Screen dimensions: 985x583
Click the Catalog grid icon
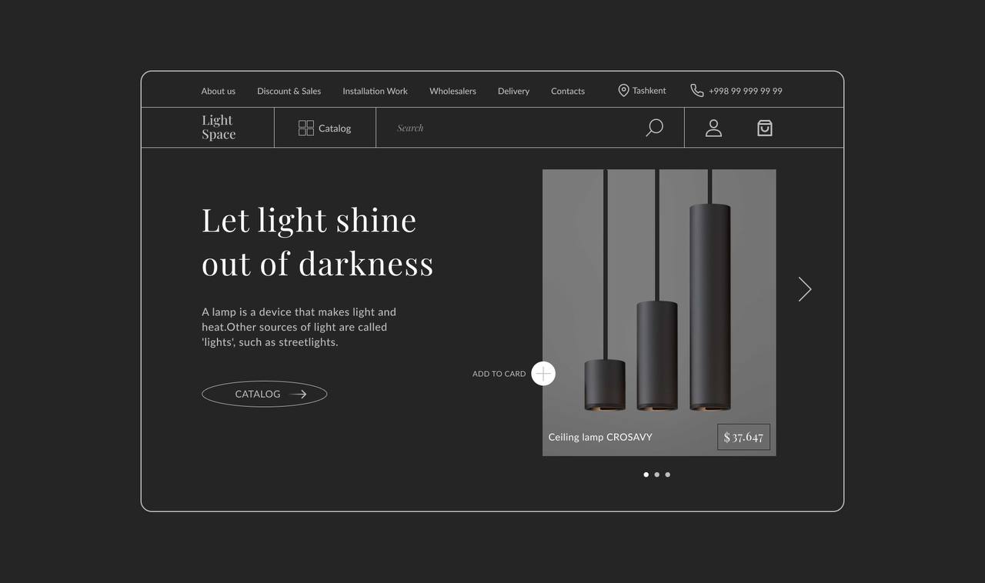coord(306,128)
